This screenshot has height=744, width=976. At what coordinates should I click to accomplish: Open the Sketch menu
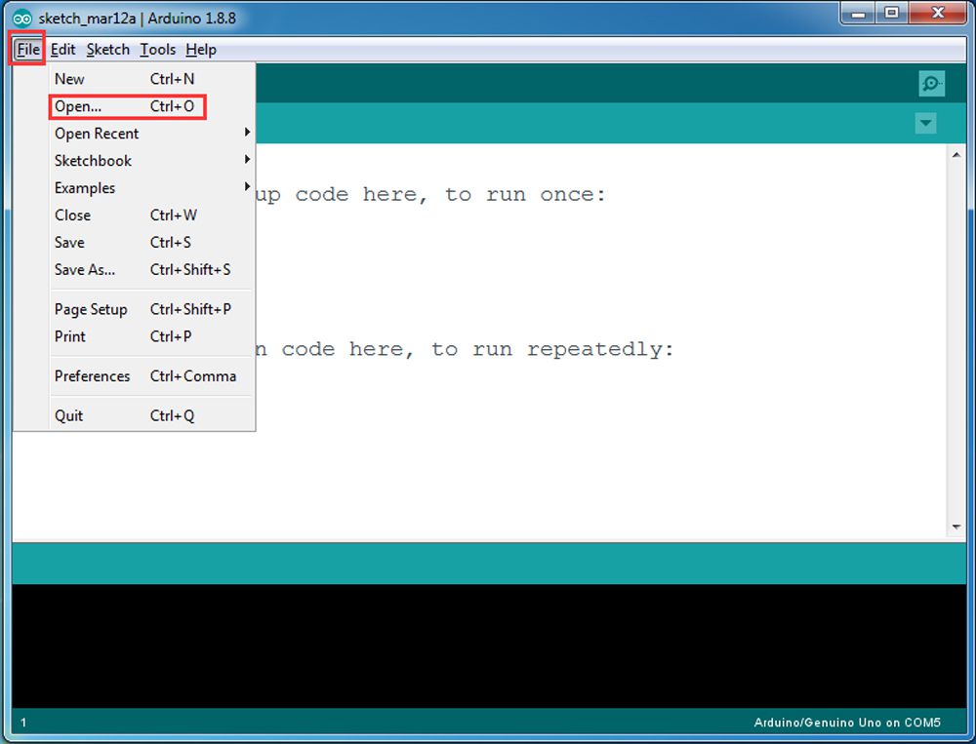coord(107,49)
